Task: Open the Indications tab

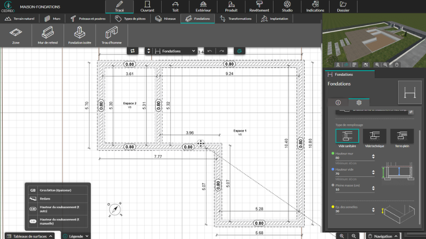Action: [x=315, y=6]
